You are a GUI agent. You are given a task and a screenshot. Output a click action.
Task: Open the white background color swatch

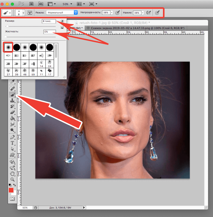[x=15, y=194]
